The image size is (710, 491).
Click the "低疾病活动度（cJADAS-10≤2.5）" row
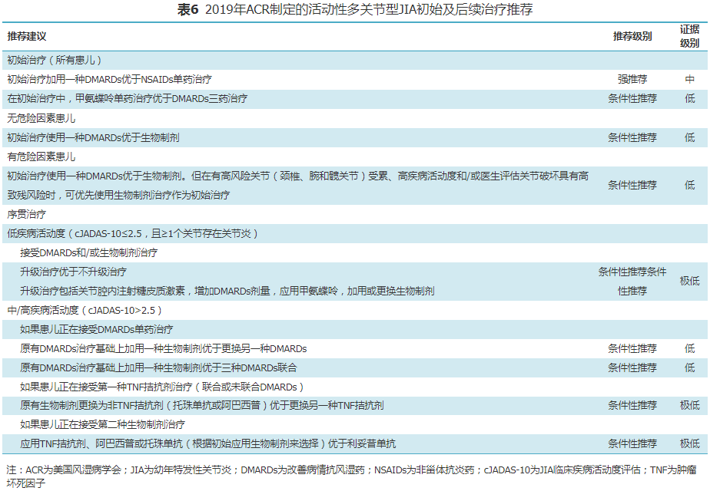tap(132, 233)
